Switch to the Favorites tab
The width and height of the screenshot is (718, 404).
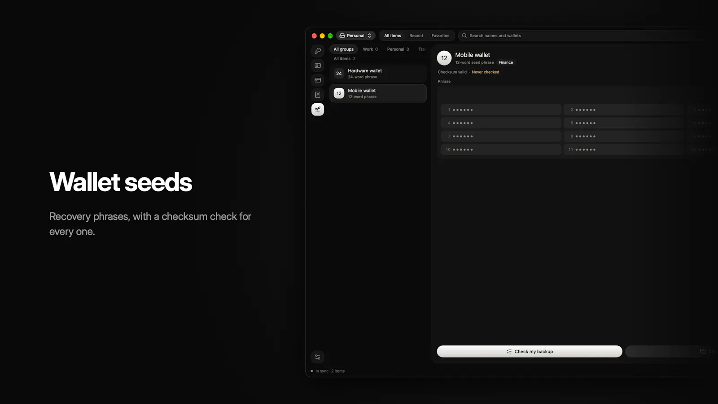click(x=440, y=35)
